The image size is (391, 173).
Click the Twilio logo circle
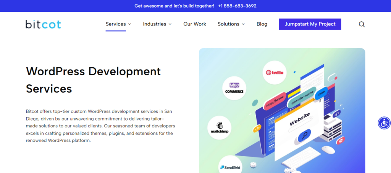point(275,72)
